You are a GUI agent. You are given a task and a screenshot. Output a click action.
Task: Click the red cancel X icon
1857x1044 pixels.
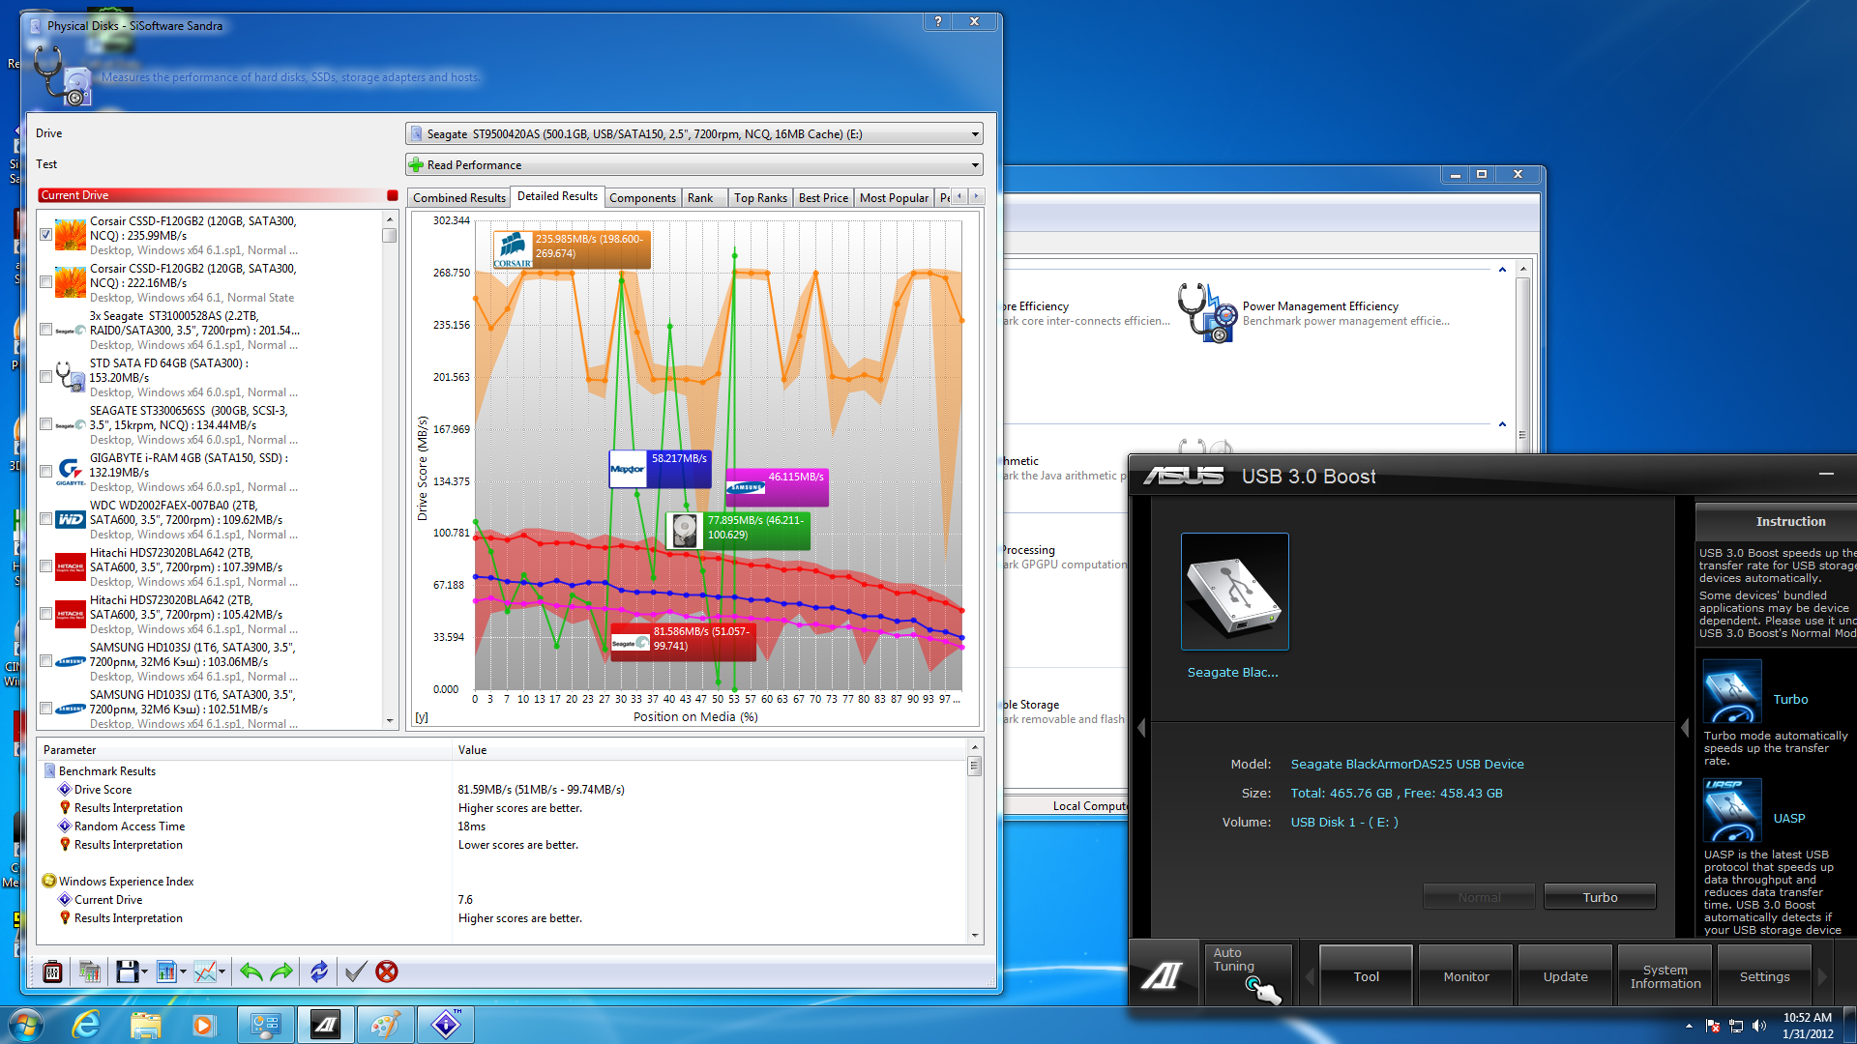387,971
